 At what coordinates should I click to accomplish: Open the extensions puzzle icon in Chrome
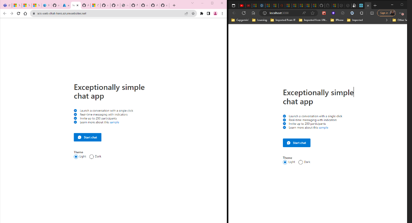tap(202, 13)
